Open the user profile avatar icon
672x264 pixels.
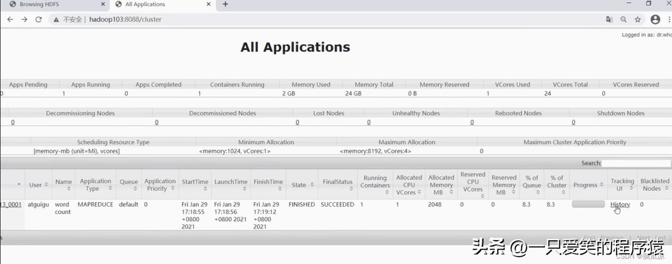point(655,19)
